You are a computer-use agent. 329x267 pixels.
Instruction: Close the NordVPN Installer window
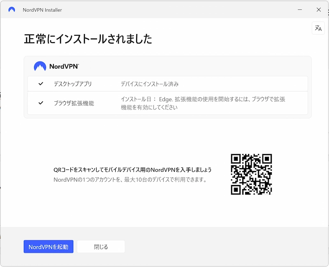[319, 9]
